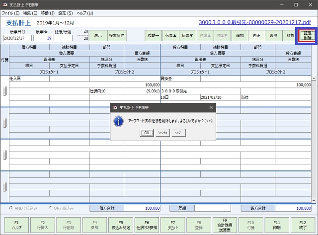
Task: Go to next slip with 伝票▼
Action: tap(187, 35)
